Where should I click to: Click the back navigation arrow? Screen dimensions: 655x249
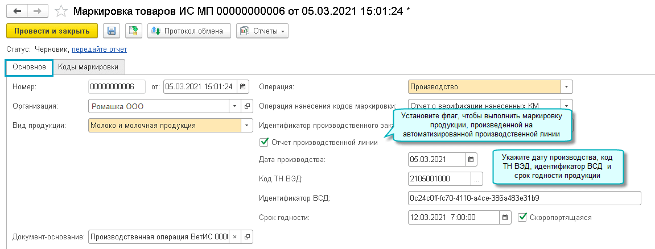click(x=17, y=11)
